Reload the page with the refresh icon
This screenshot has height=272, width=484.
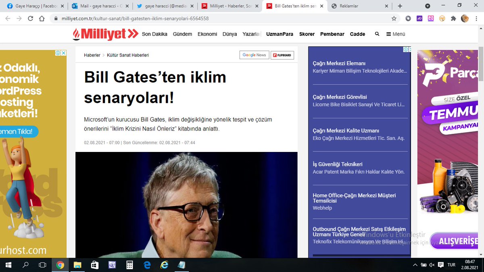click(x=30, y=19)
